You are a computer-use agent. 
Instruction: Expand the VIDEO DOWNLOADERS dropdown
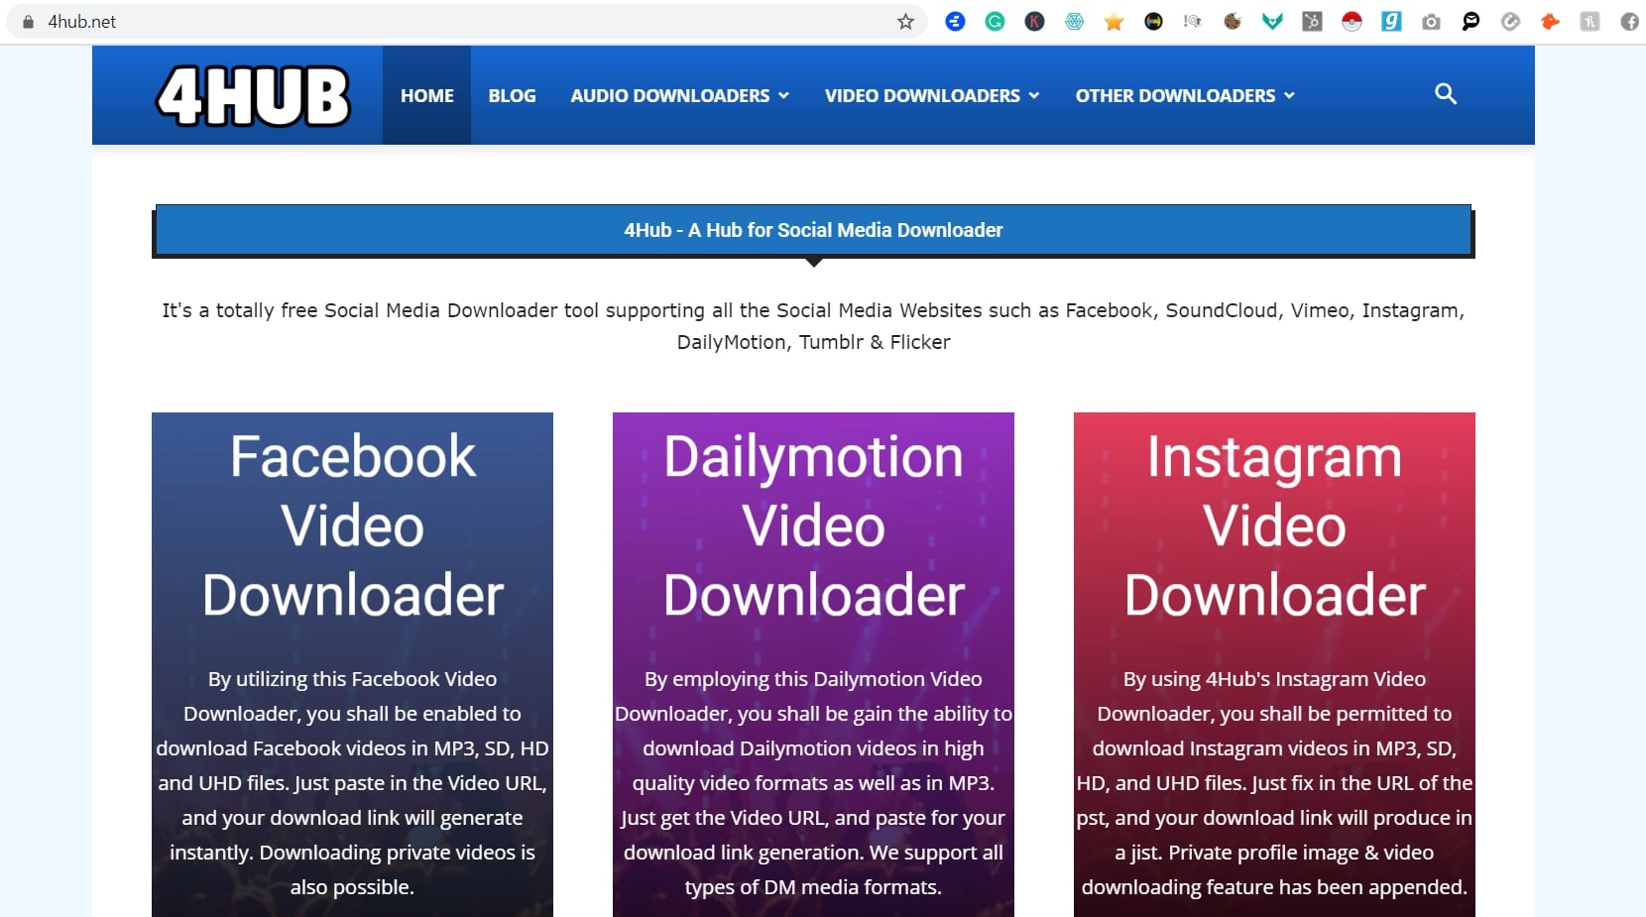932,95
